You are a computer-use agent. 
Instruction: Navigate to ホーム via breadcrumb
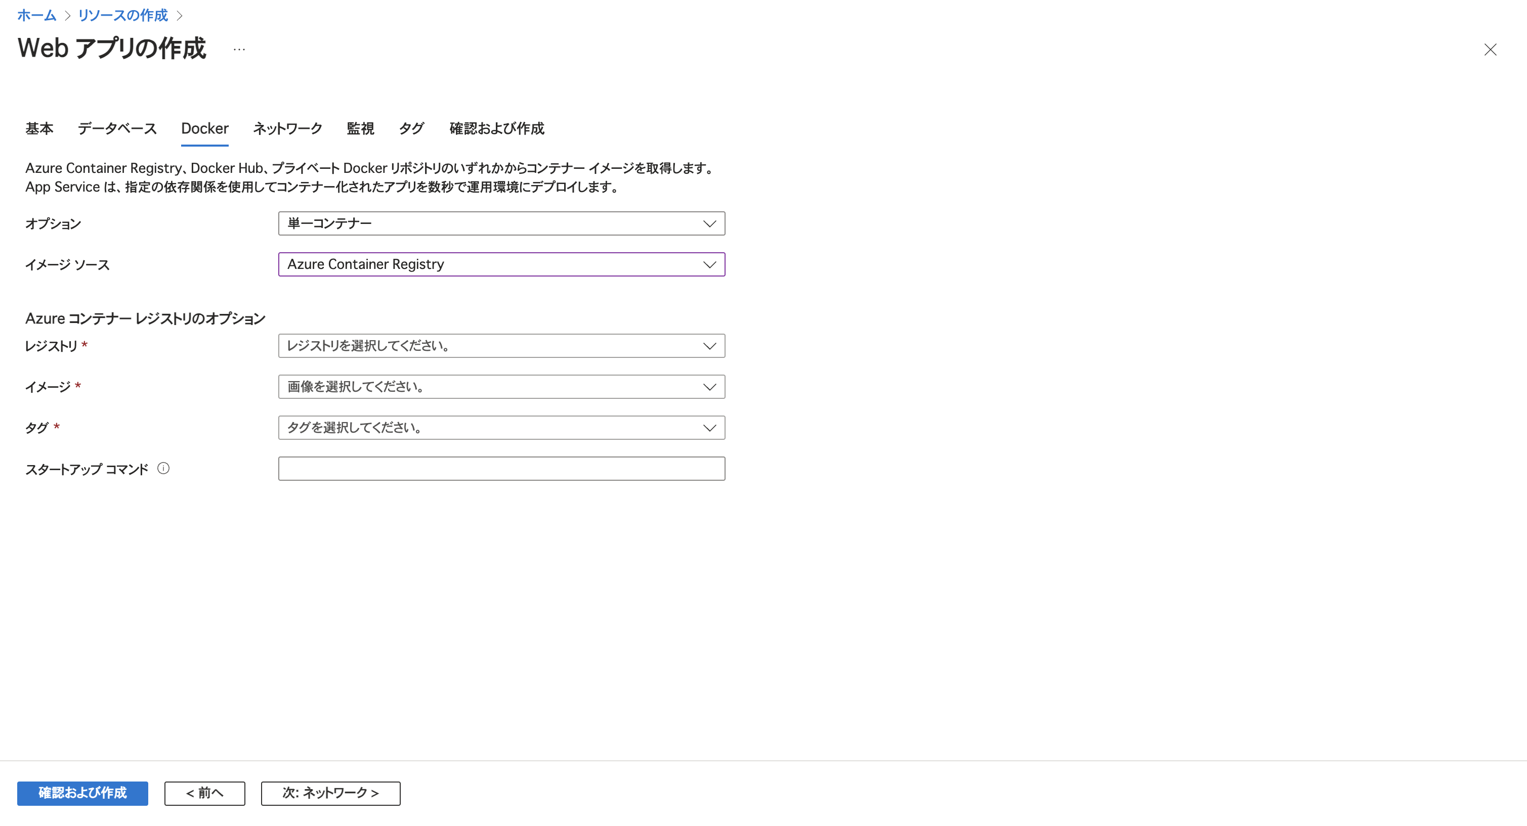coord(36,15)
